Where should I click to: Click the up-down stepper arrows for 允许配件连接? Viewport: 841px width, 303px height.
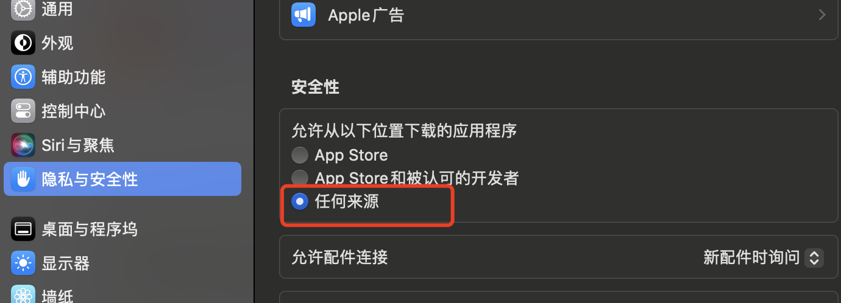814,257
